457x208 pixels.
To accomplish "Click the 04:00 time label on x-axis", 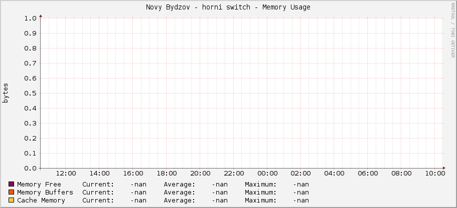I will tap(334, 173).
